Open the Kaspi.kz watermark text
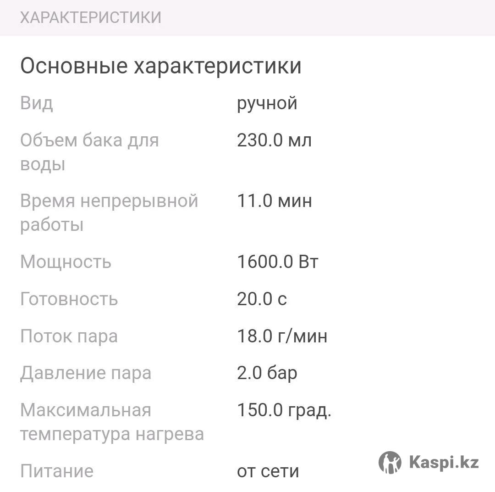This screenshot has height=492, width=495. tap(444, 462)
